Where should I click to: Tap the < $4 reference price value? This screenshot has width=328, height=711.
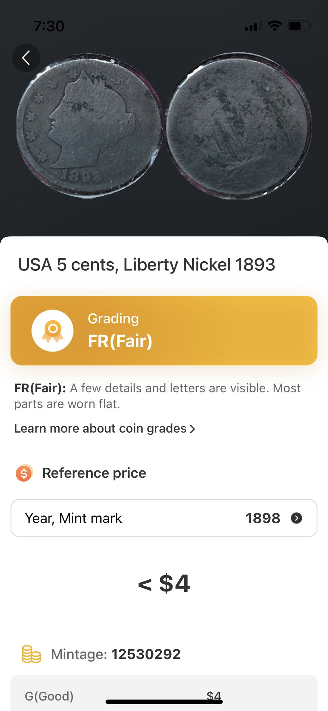(164, 583)
